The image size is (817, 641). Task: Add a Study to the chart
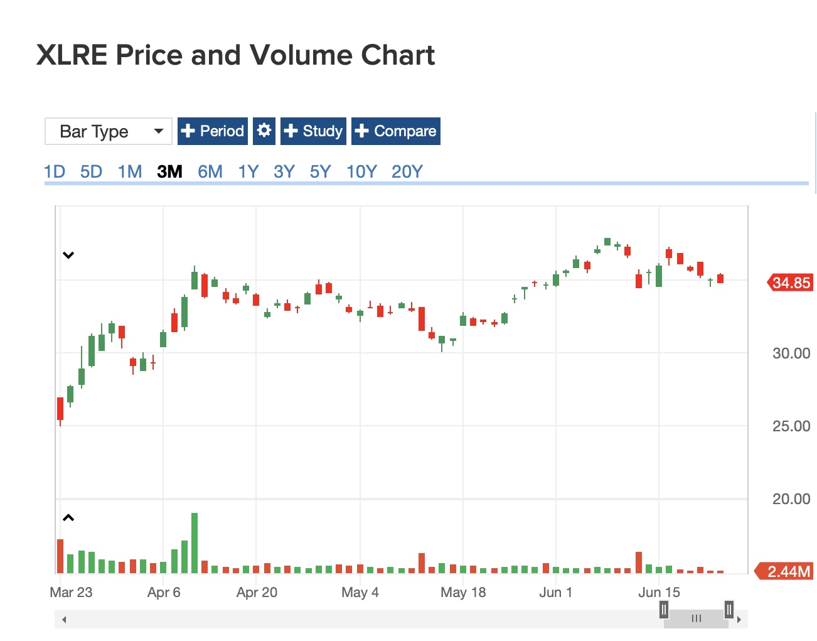313,131
